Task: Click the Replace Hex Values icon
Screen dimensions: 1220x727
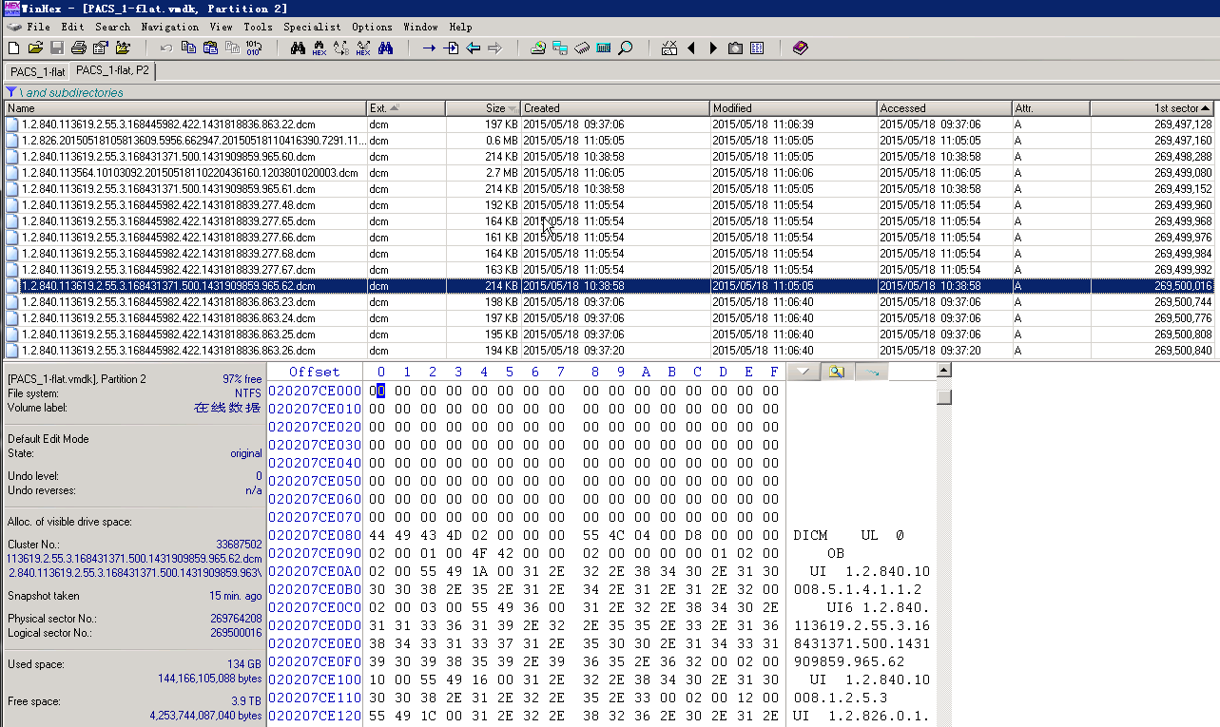Action: click(x=362, y=48)
